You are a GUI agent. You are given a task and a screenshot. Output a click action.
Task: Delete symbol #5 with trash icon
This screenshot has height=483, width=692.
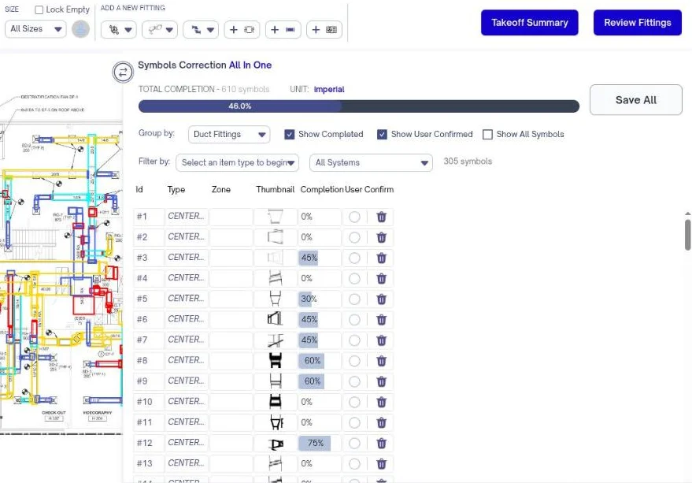tap(381, 299)
